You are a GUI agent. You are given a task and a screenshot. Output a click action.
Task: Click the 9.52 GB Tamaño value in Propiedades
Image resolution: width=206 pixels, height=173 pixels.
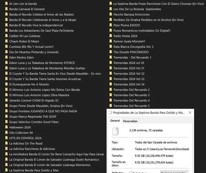(x=154, y=156)
